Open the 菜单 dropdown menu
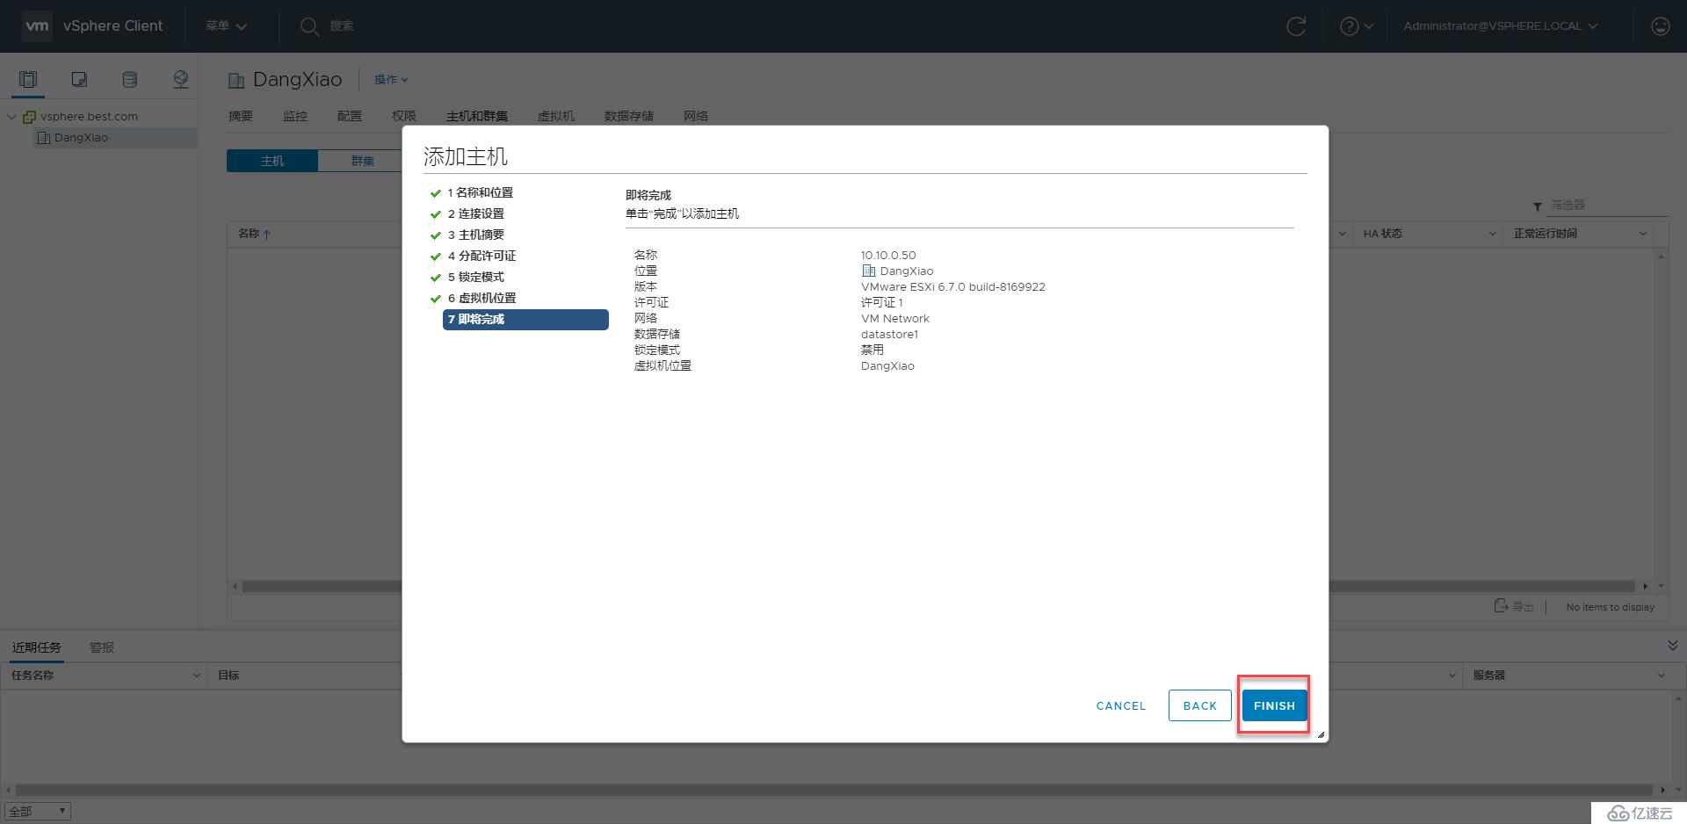 point(226,26)
